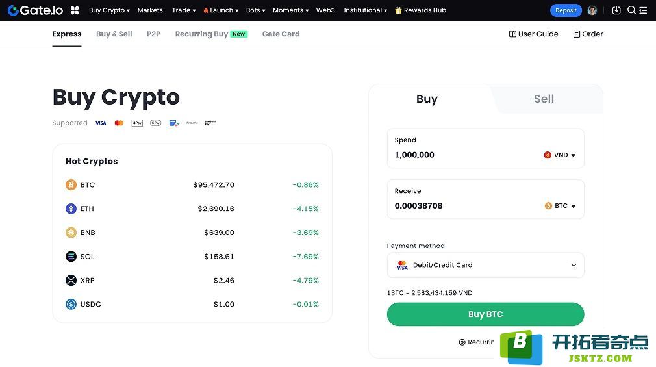Open the Order page link

pyautogui.click(x=588, y=34)
